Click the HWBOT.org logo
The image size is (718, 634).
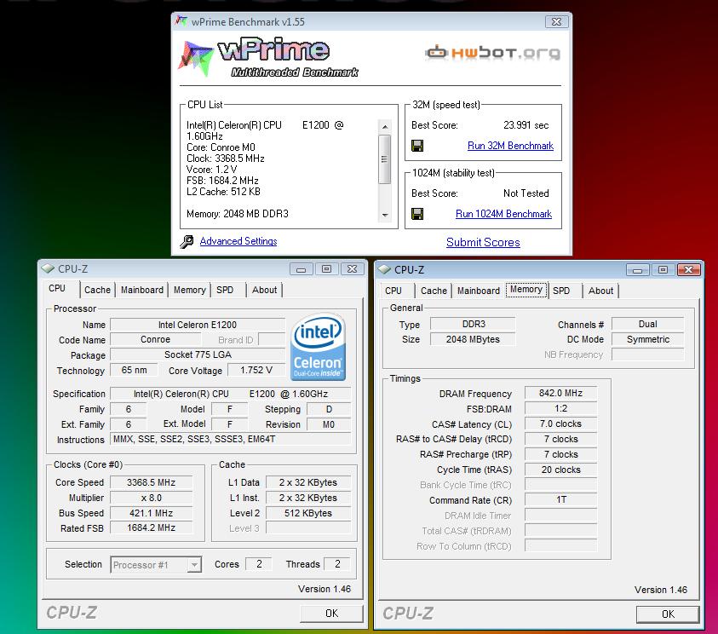point(492,53)
